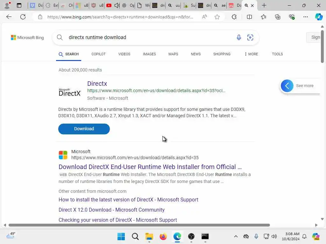Open the Favorites list icon
This screenshot has width=326, height=244.
click(x=263, y=17)
